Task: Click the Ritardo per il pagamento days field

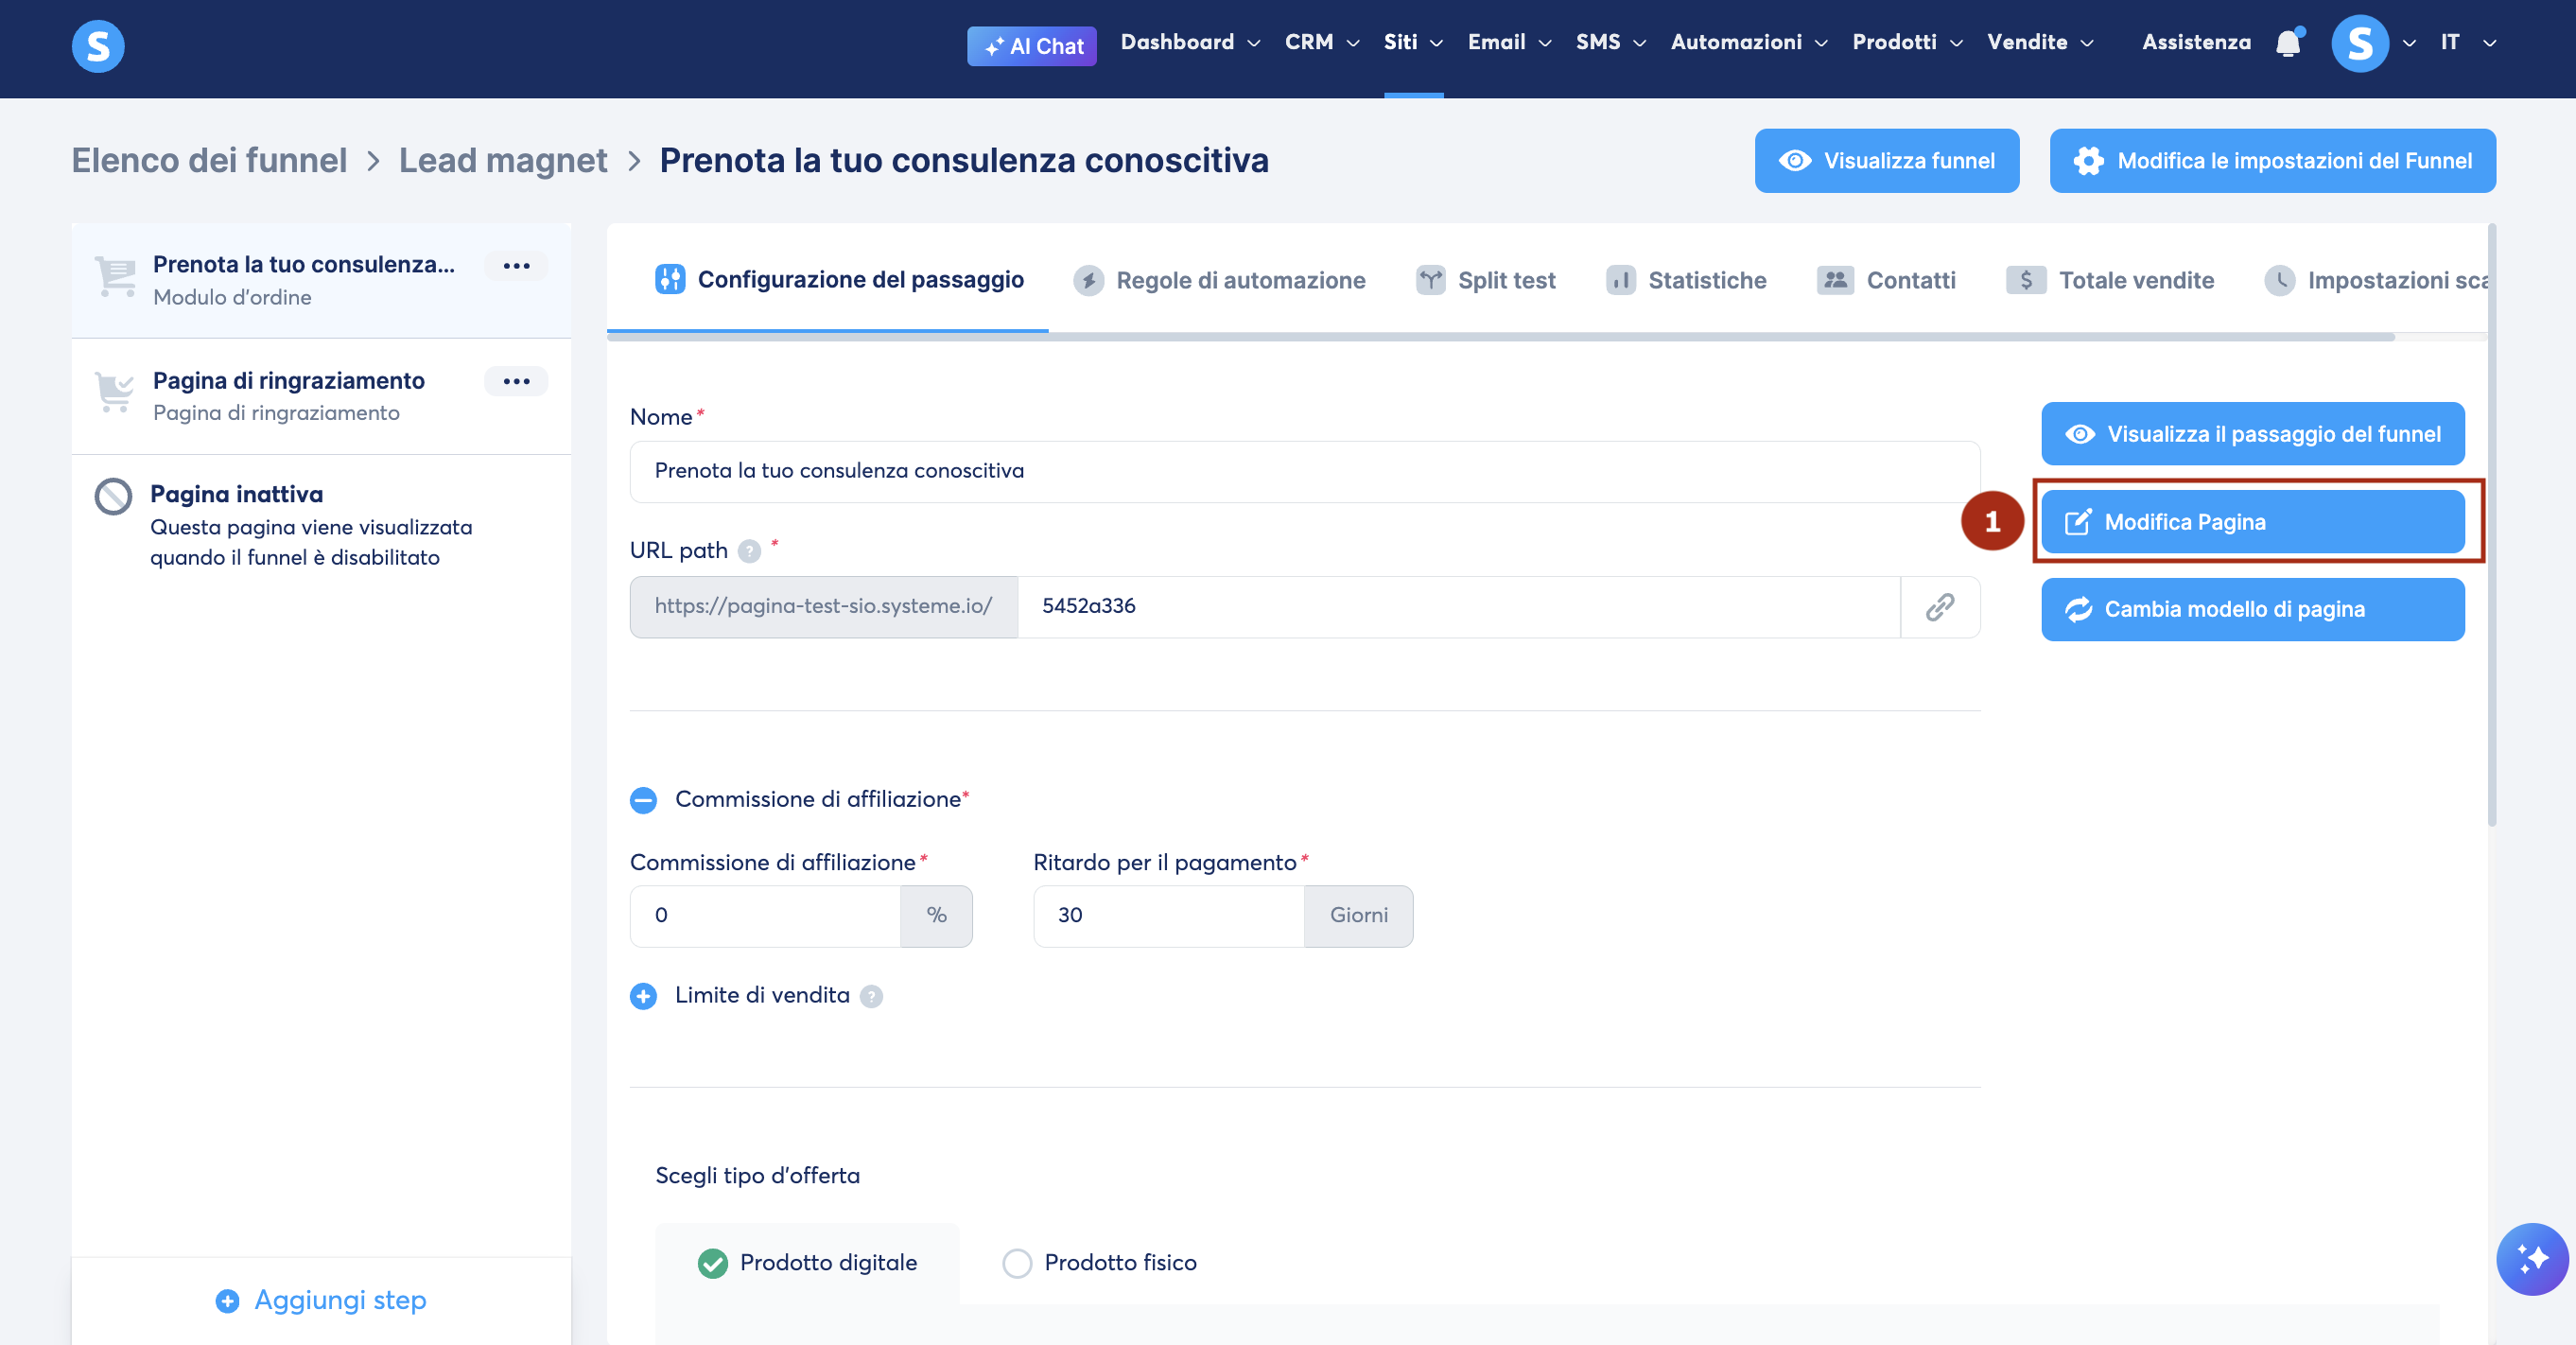Action: point(1168,916)
